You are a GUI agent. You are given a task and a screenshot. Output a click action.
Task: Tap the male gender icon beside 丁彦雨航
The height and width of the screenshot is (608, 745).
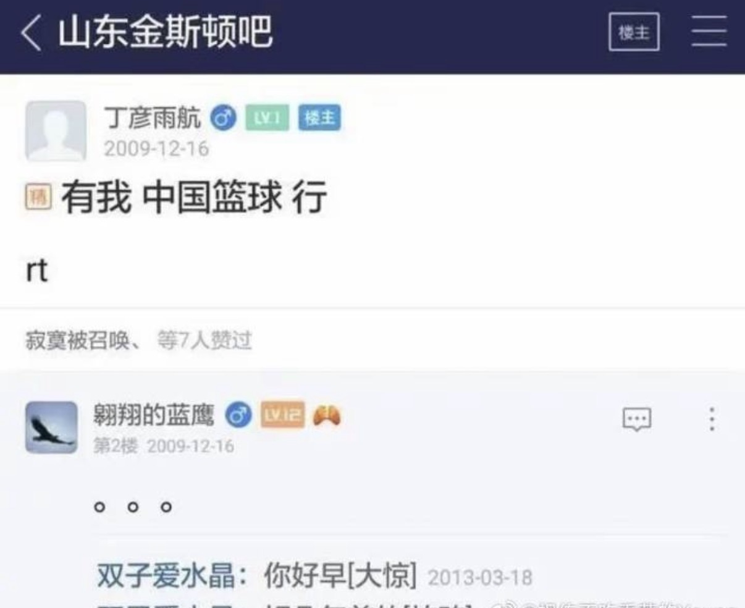tap(223, 117)
